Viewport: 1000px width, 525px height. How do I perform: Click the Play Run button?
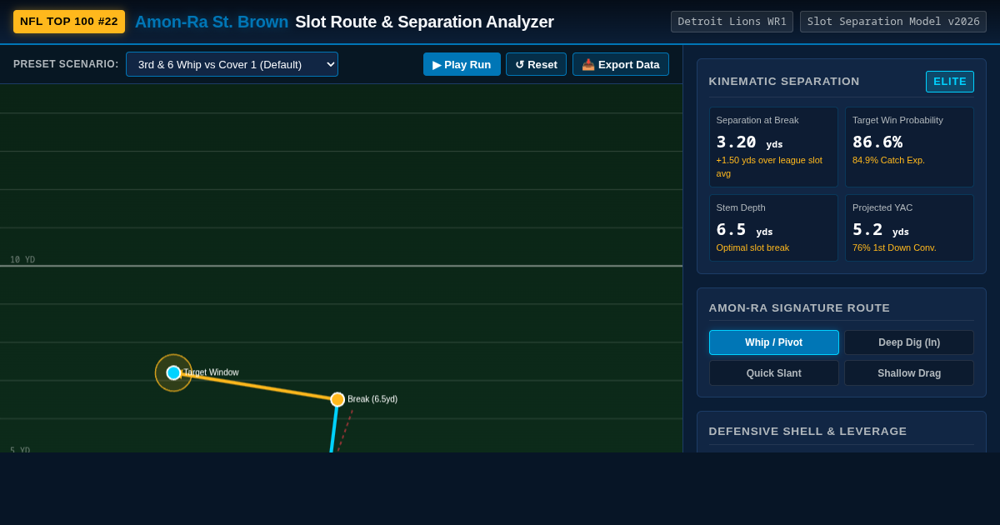[462, 64]
